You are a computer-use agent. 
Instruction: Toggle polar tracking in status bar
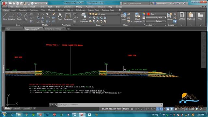tap(146, 109)
